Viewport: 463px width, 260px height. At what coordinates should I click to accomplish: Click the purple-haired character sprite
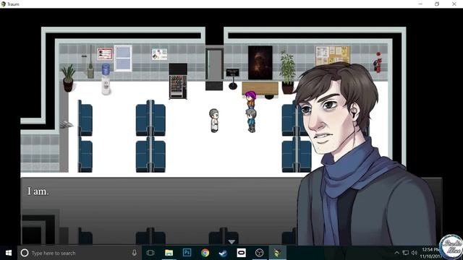pos(251,100)
